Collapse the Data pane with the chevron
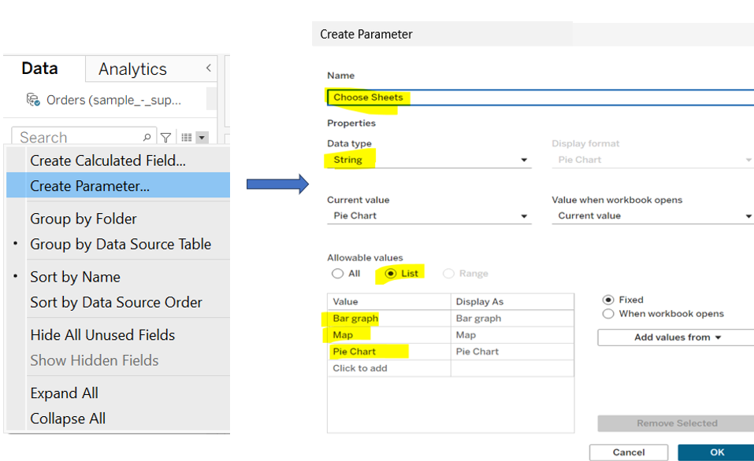Viewport: 754px width, 461px height. 209,68
